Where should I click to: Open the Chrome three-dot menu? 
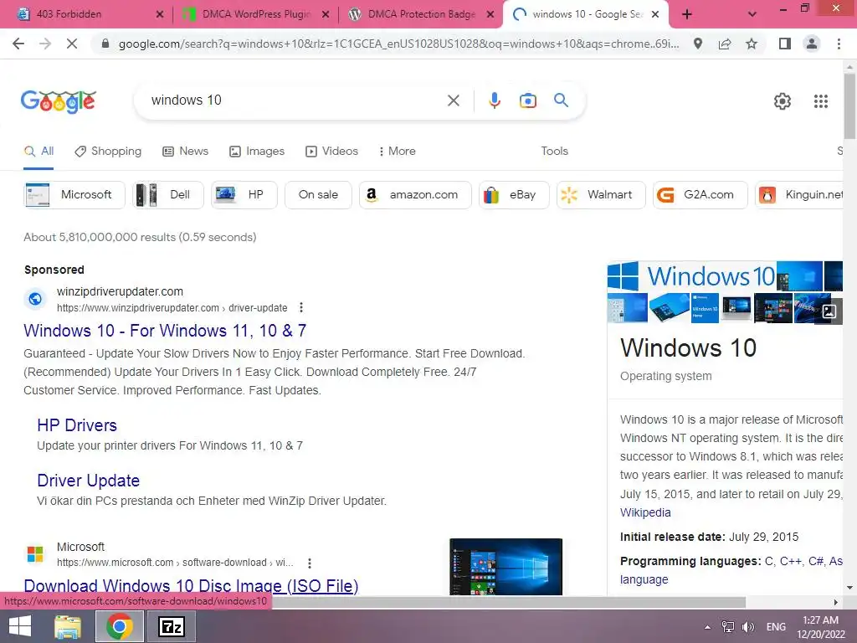point(839,44)
